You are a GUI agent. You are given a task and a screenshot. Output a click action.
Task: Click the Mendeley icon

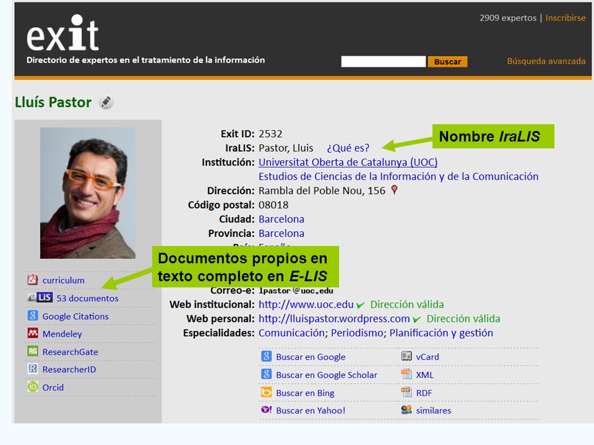pyautogui.click(x=33, y=333)
